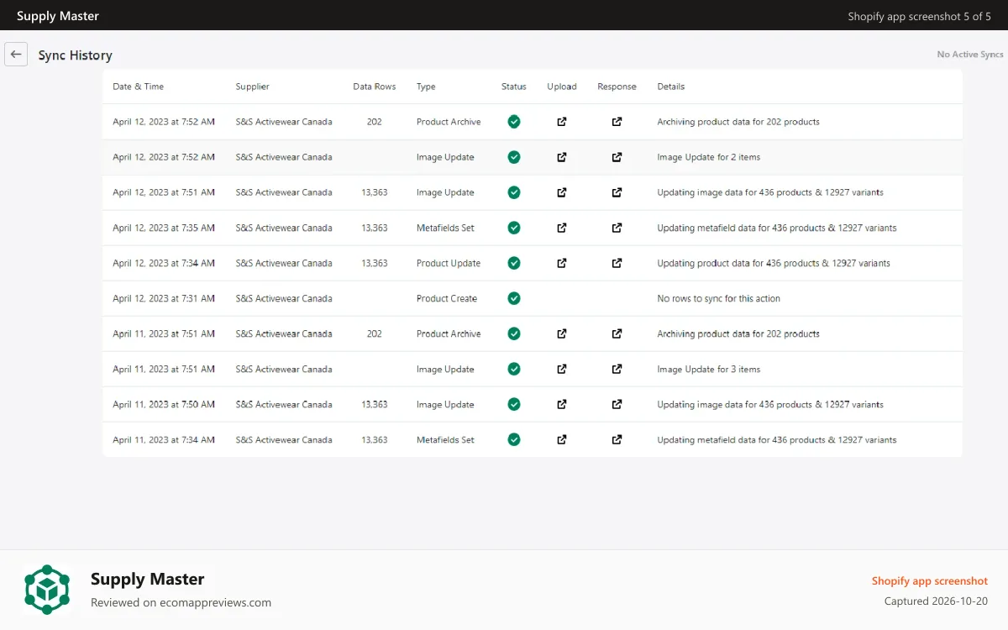Image resolution: width=1008 pixels, height=630 pixels.
Task: Click the Response column header
Action: pyautogui.click(x=617, y=87)
